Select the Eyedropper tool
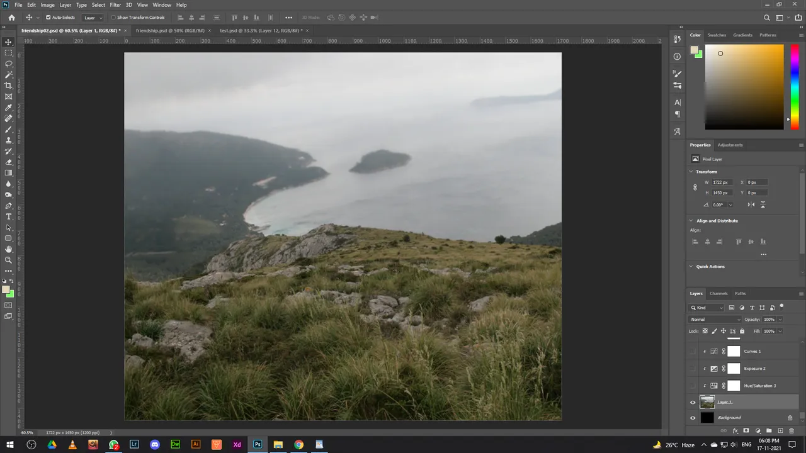Screen dimensions: 806x453 point(9,108)
